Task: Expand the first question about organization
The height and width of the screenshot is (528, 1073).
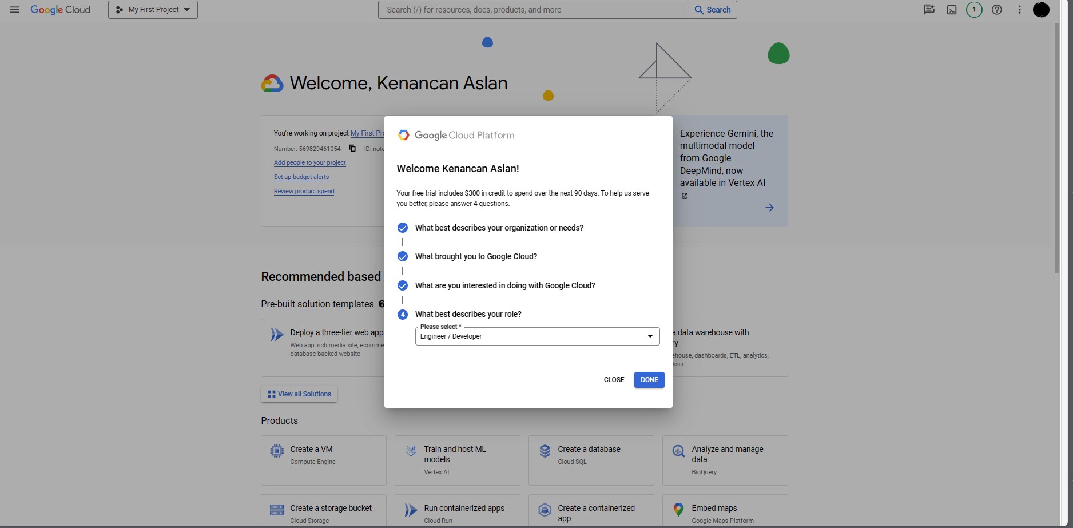Action: [x=499, y=228]
